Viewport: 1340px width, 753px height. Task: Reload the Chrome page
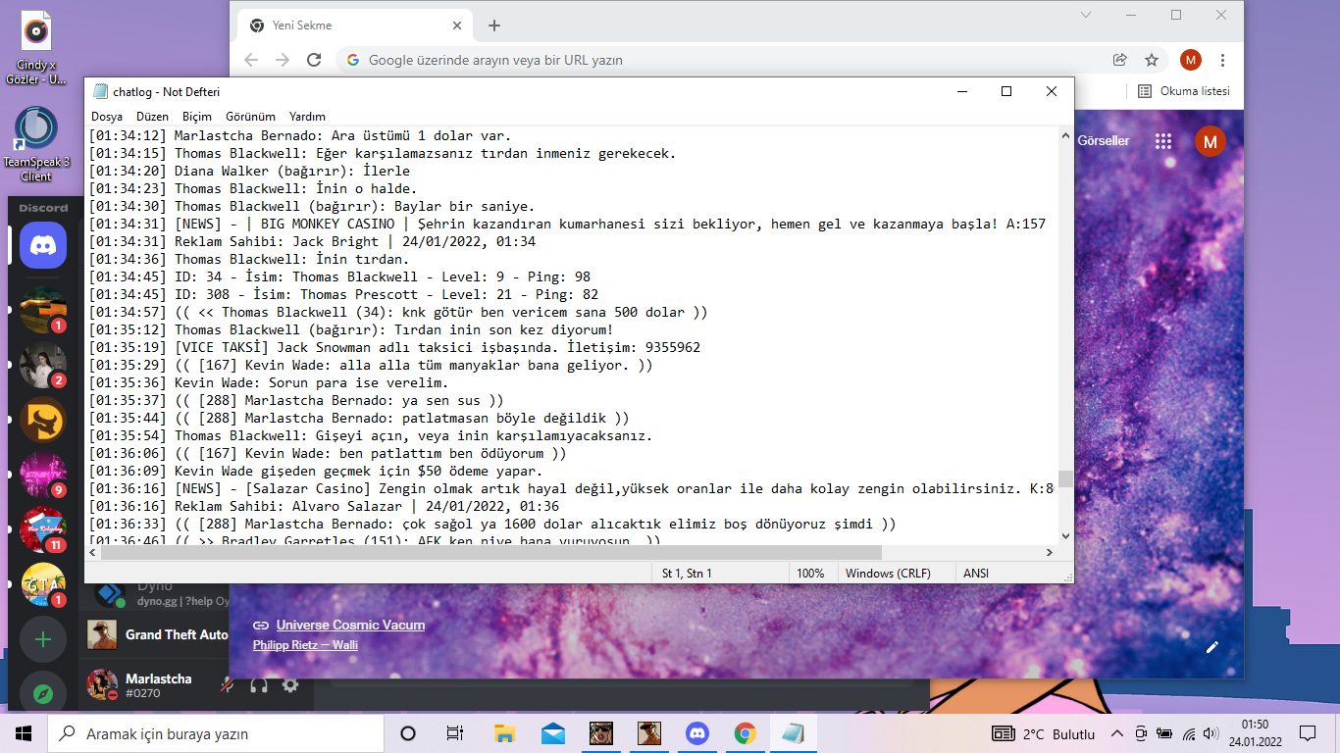(x=314, y=60)
